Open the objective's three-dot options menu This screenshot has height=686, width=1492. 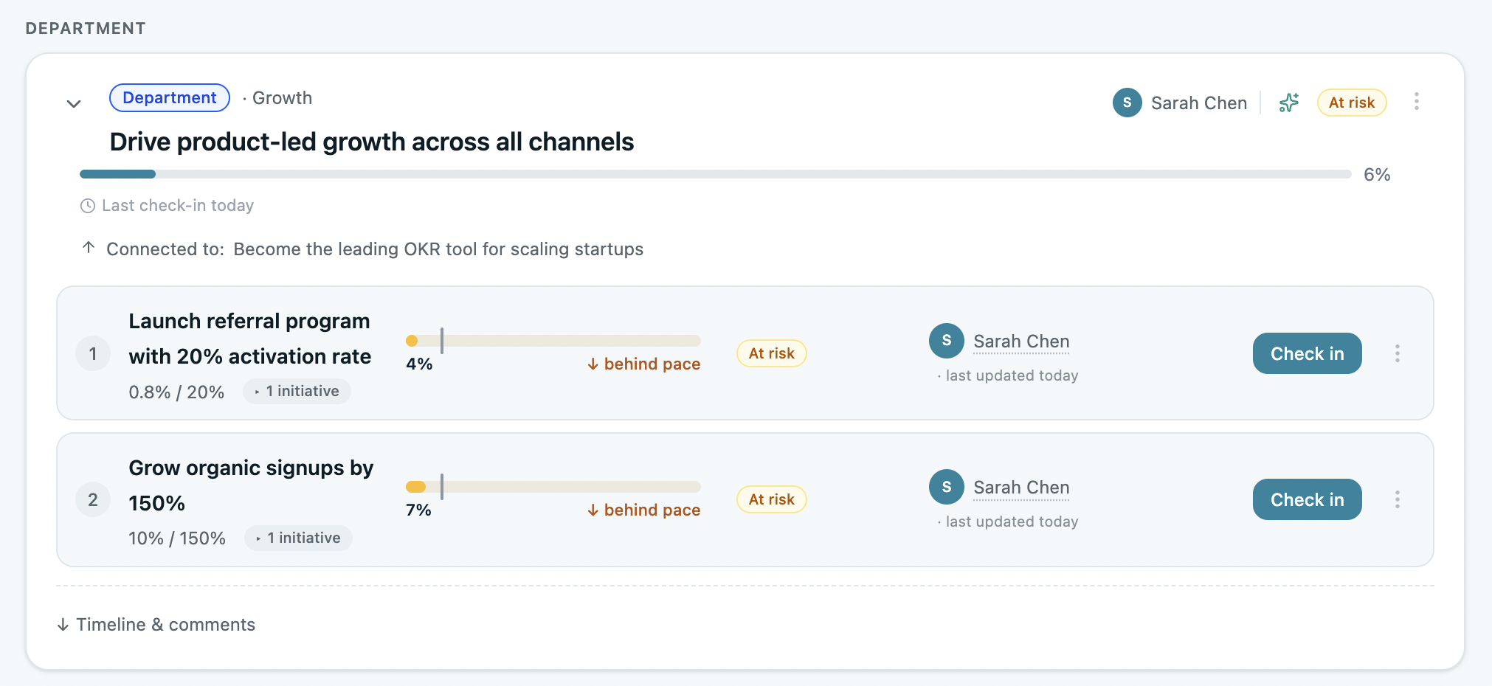point(1416,102)
